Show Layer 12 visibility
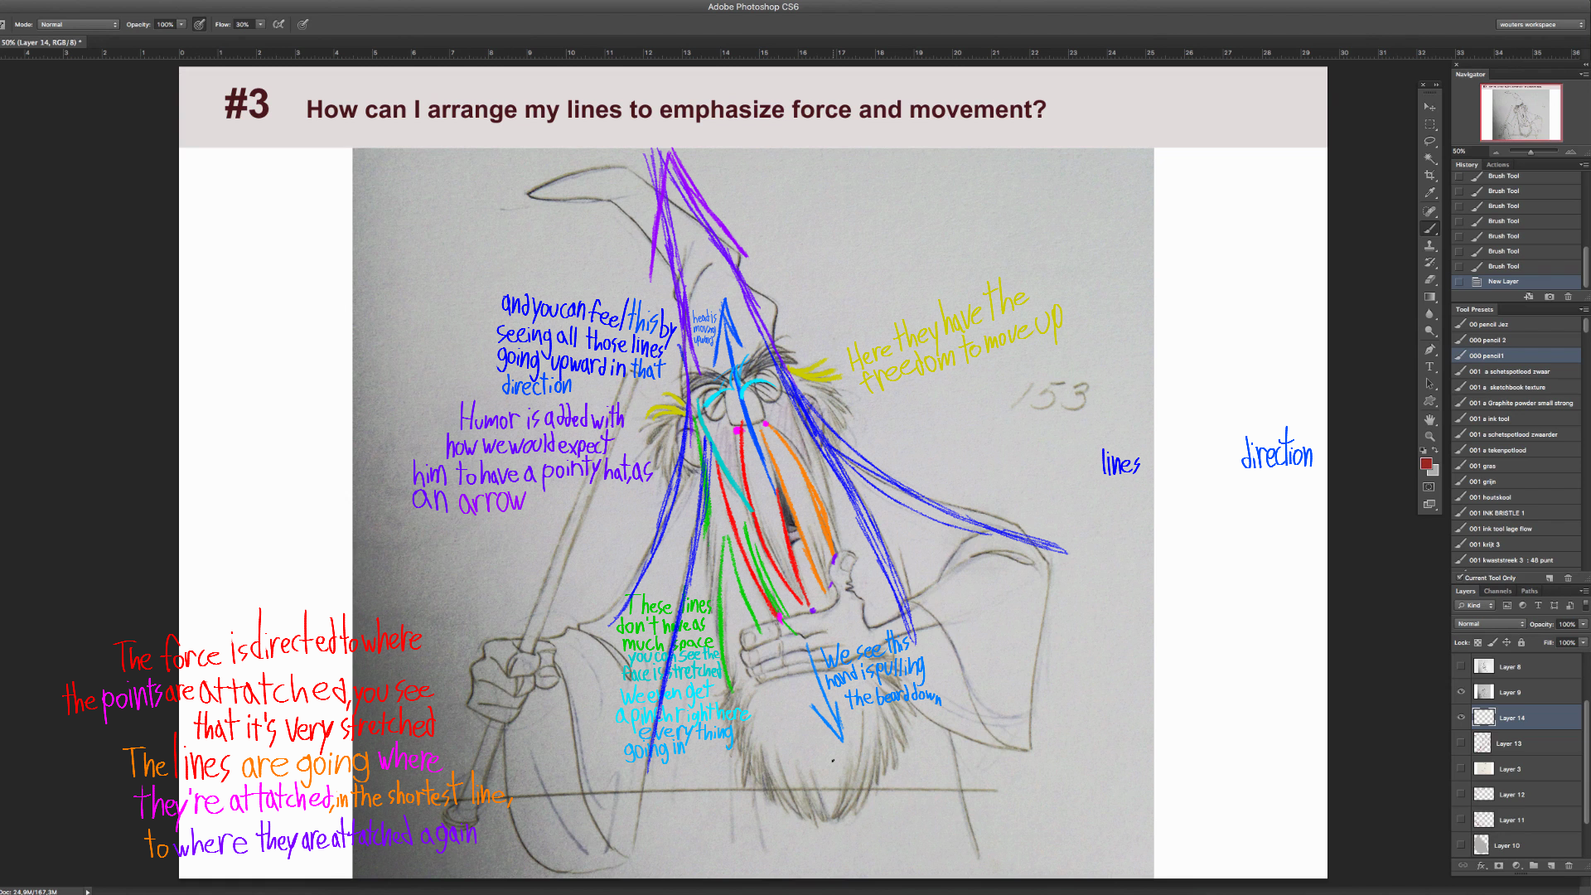The image size is (1591, 895). [1461, 795]
